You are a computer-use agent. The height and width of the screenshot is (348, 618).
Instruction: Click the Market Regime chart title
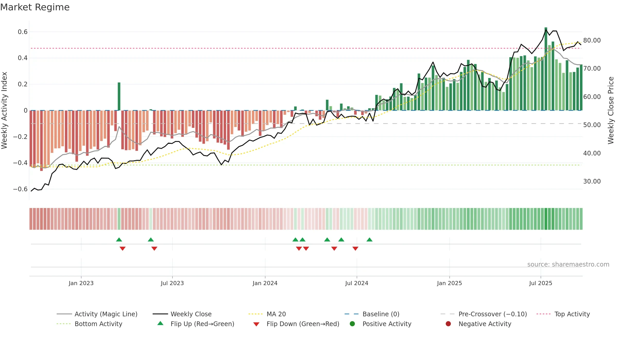(x=35, y=7)
